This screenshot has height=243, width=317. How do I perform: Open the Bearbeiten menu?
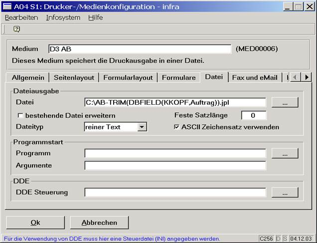tap(21, 17)
